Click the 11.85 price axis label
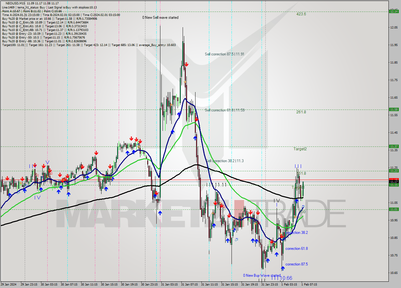This screenshot has width=401, height=288. pos(394,63)
